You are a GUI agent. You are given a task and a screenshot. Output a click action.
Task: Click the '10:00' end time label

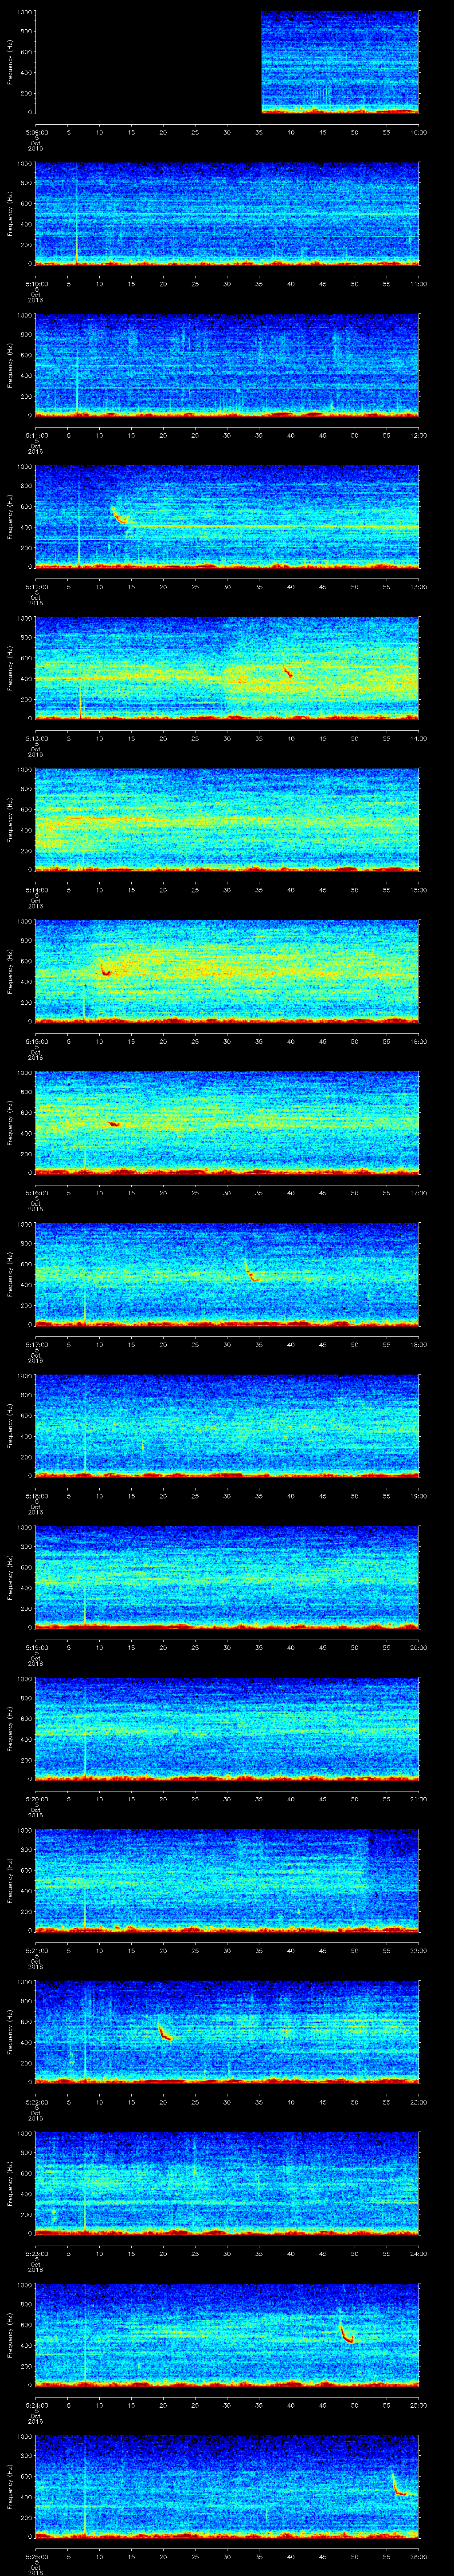click(x=418, y=132)
